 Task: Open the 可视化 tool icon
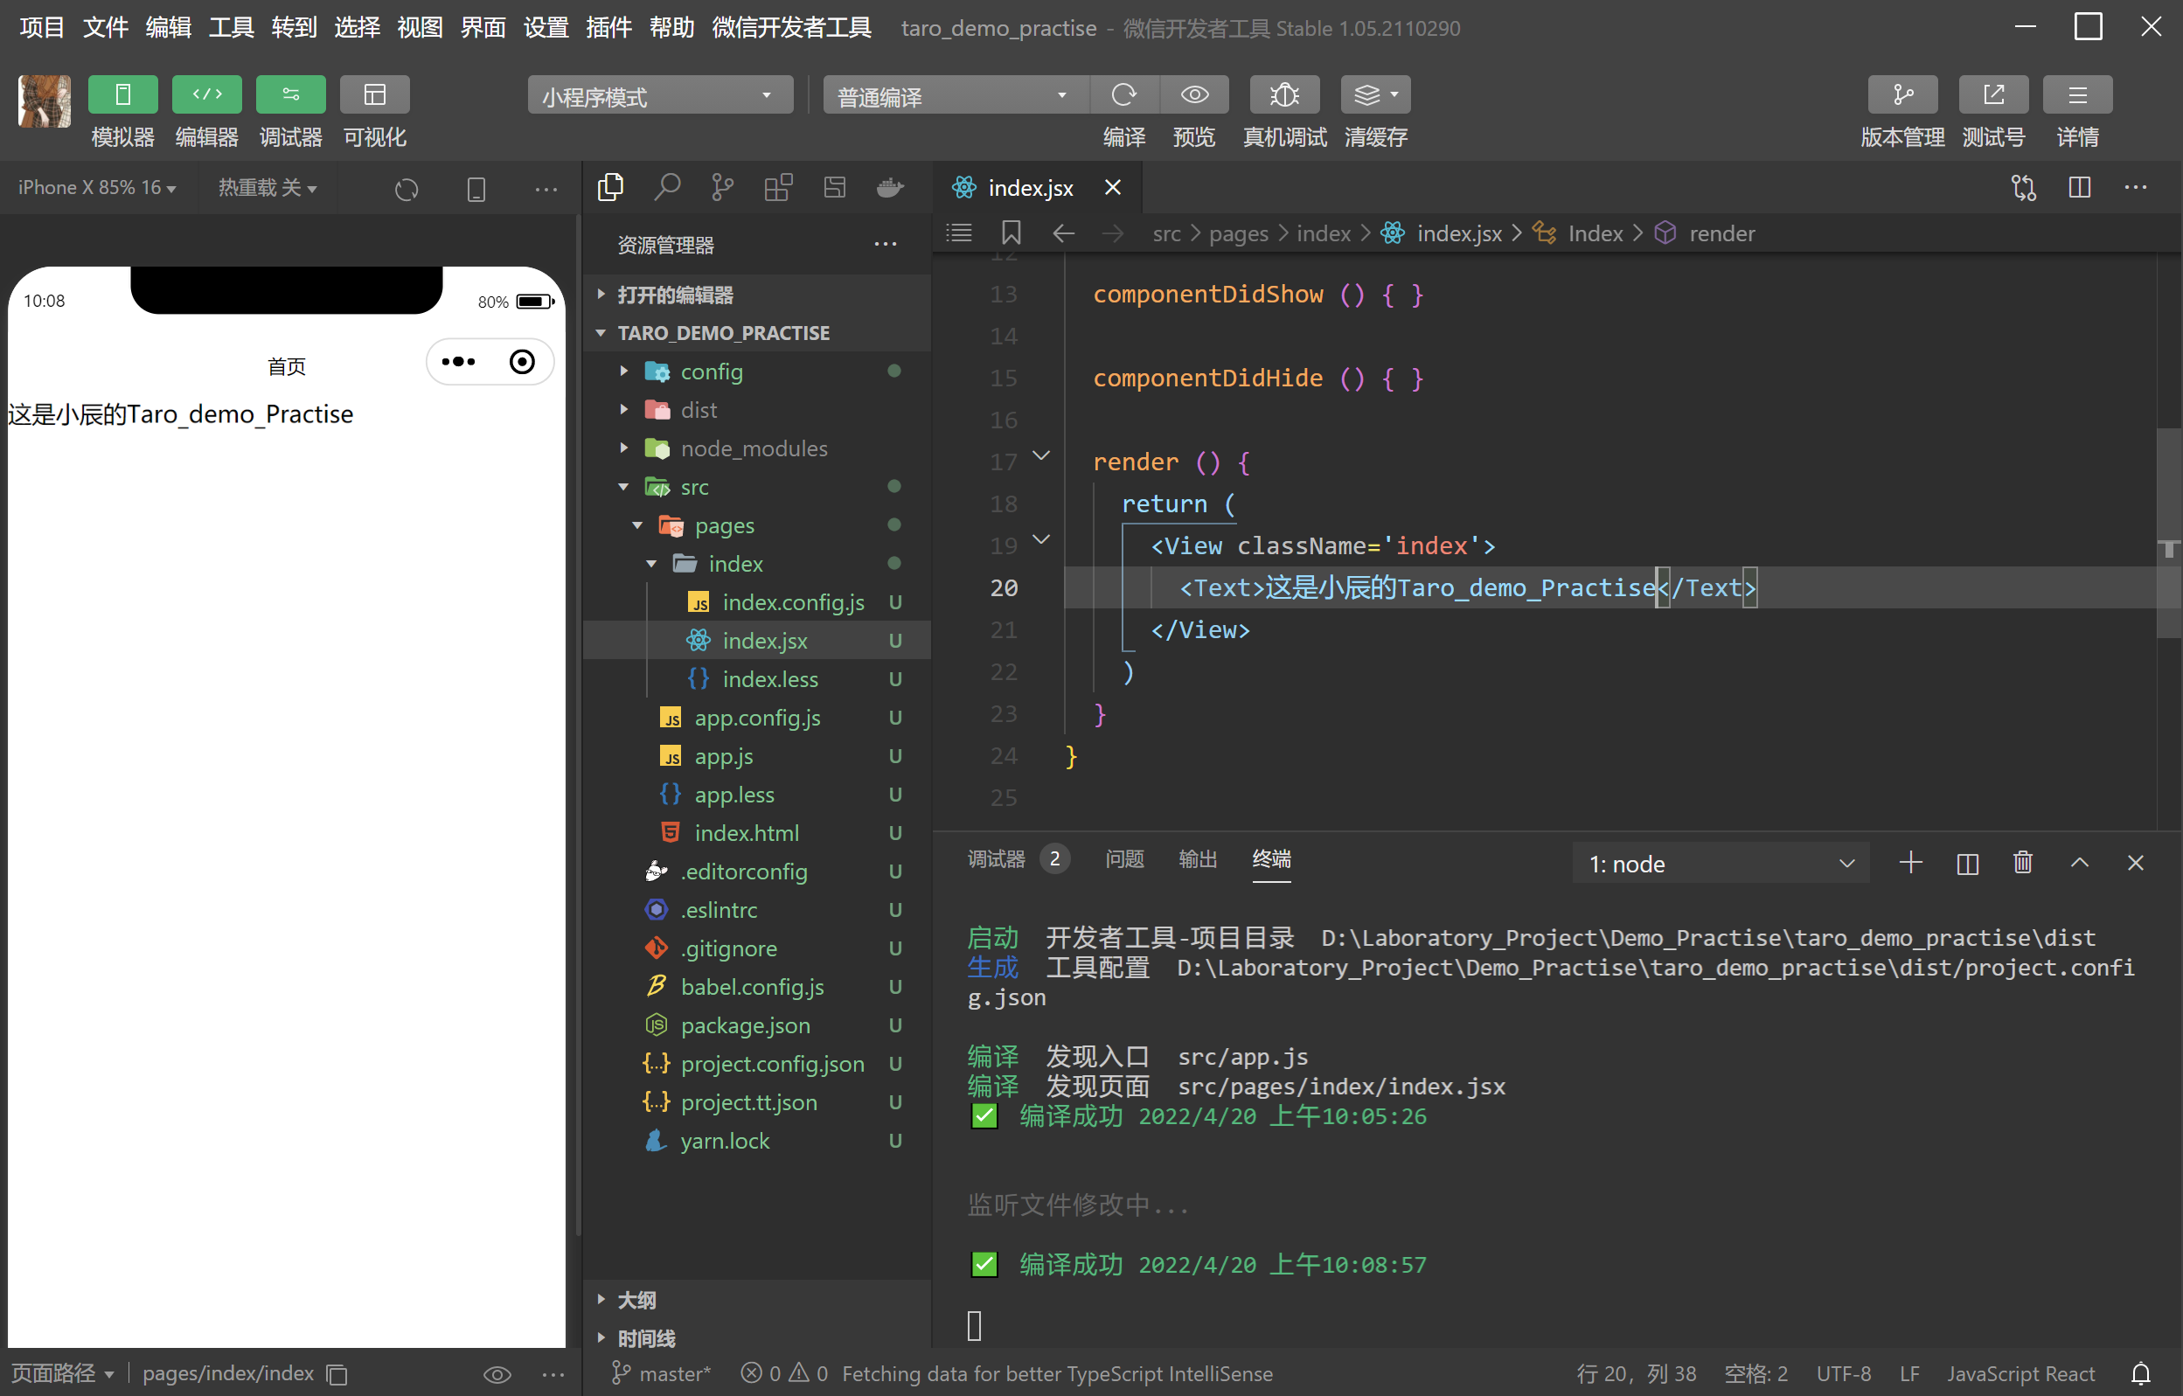pos(373,94)
